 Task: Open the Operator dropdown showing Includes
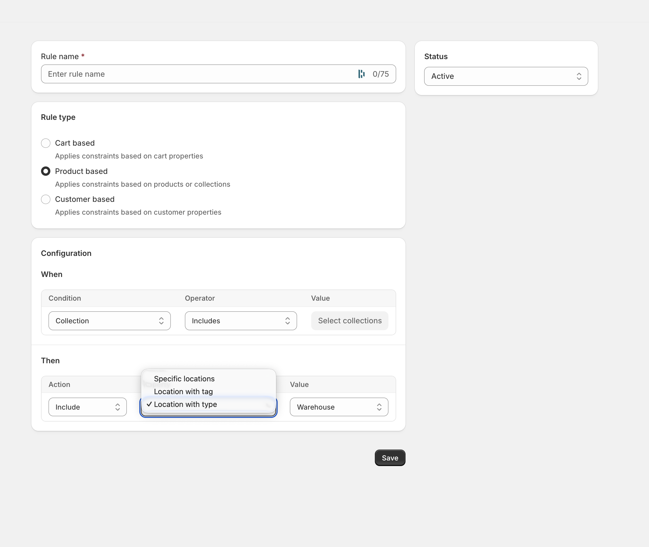(241, 321)
